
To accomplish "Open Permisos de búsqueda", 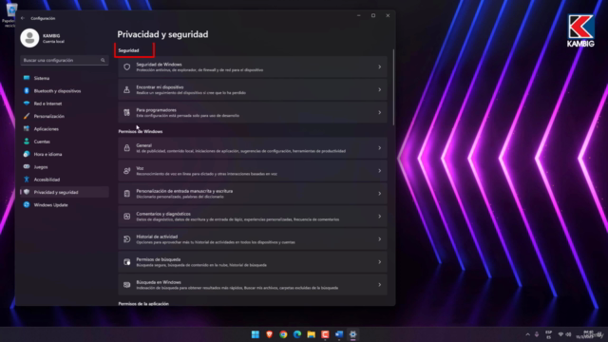I will [x=253, y=262].
